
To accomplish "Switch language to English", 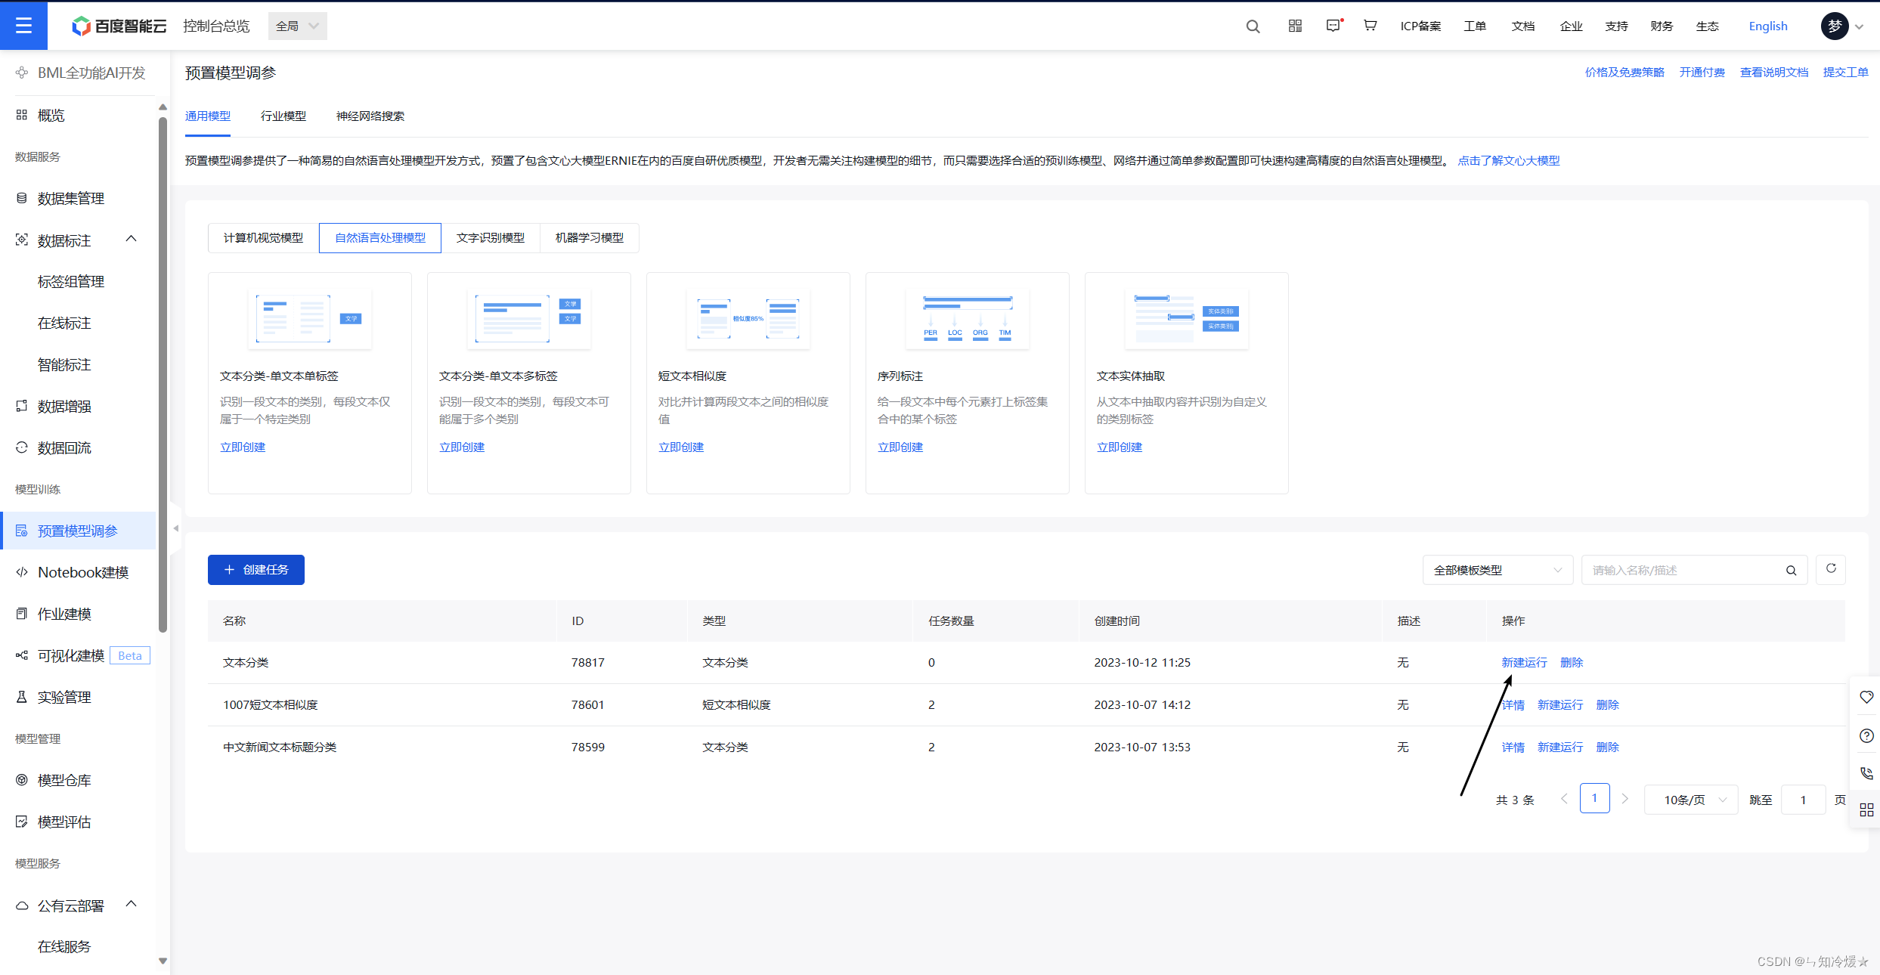I will click(x=1768, y=26).
